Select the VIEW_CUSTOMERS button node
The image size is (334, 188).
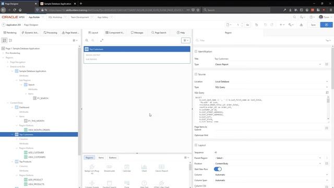pyautogui.click(x=37, y=157)
